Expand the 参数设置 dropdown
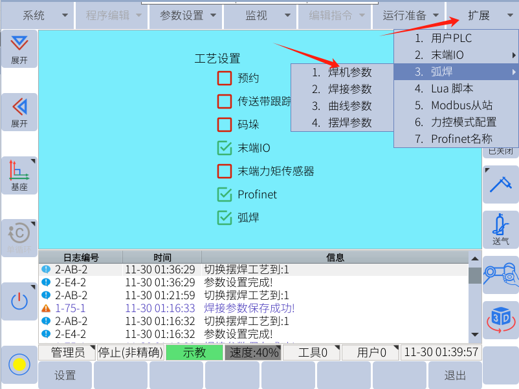The height and width of the screenshot is (389, 519). tap(185, 16)
